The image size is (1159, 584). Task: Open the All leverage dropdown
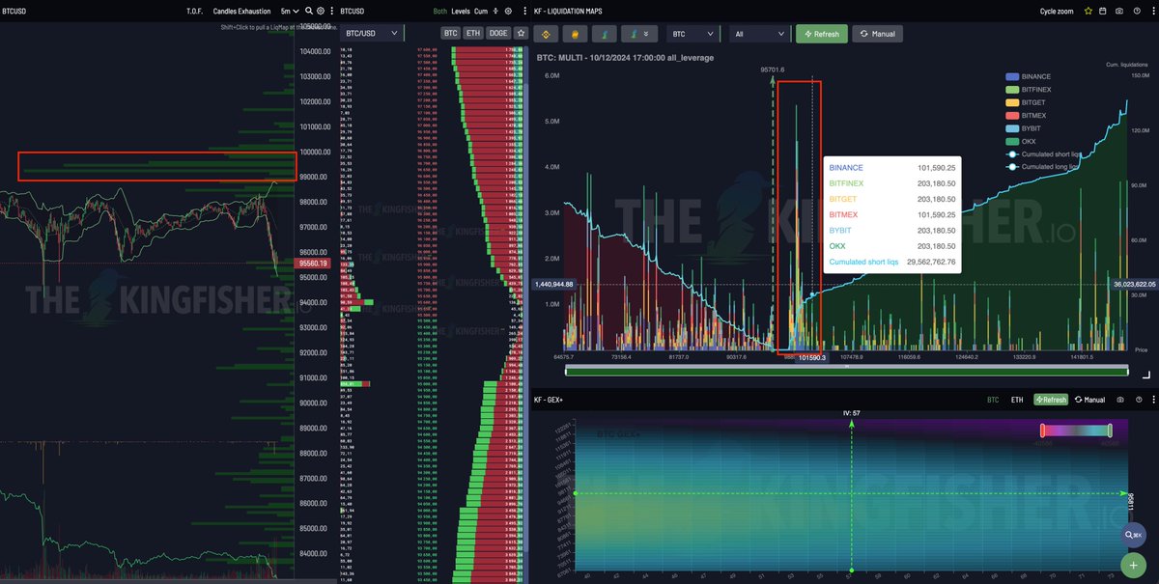[x=759, y=33]
